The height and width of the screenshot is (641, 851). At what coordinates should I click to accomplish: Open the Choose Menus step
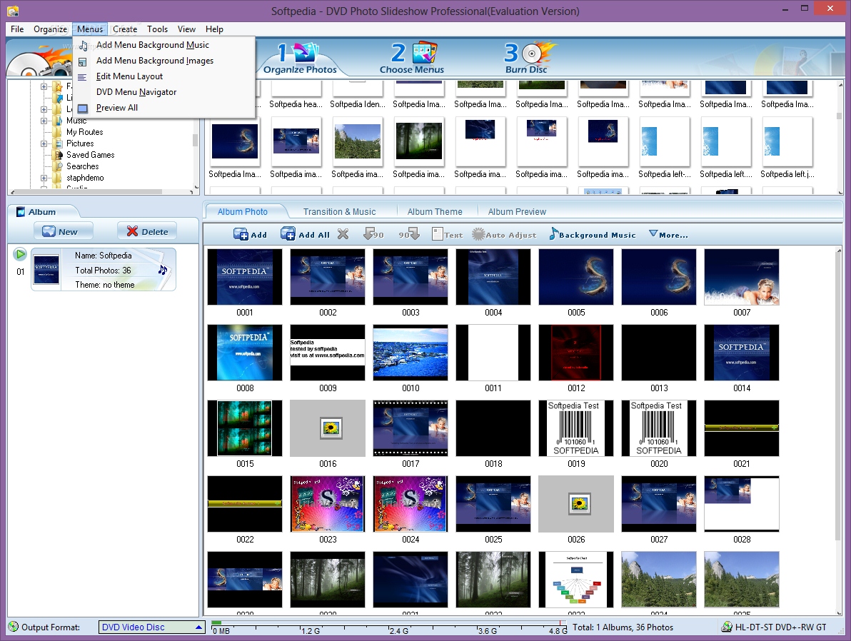coord(412,59)
